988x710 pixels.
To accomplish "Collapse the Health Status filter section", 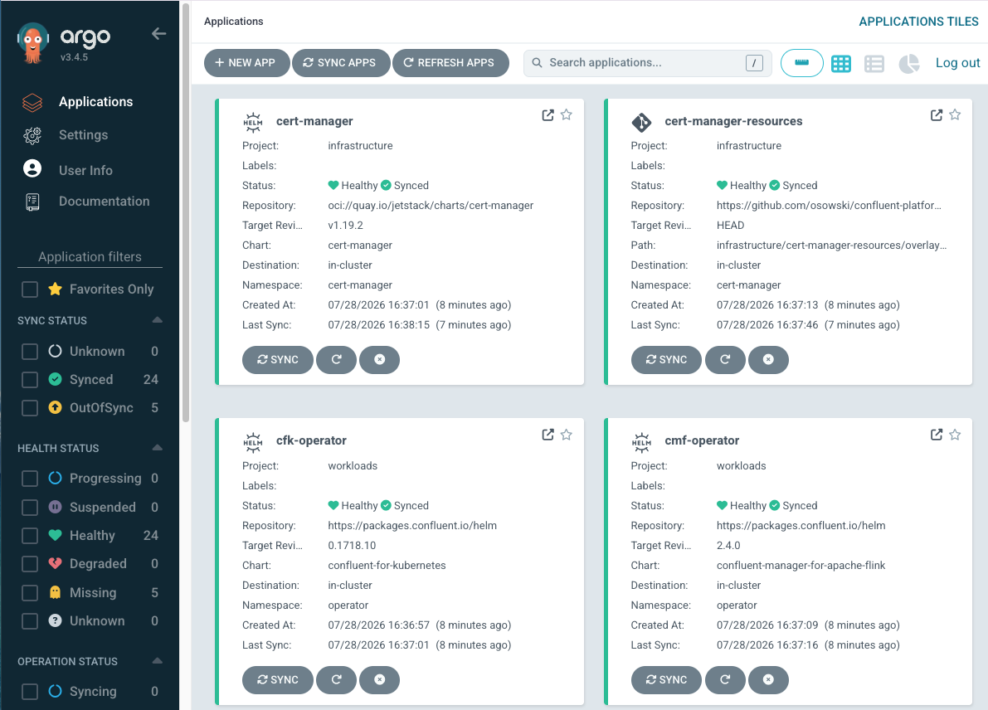I will click(x=158, y=448).
